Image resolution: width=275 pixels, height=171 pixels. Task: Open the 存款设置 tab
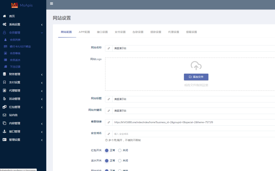[x=138, y=32]
